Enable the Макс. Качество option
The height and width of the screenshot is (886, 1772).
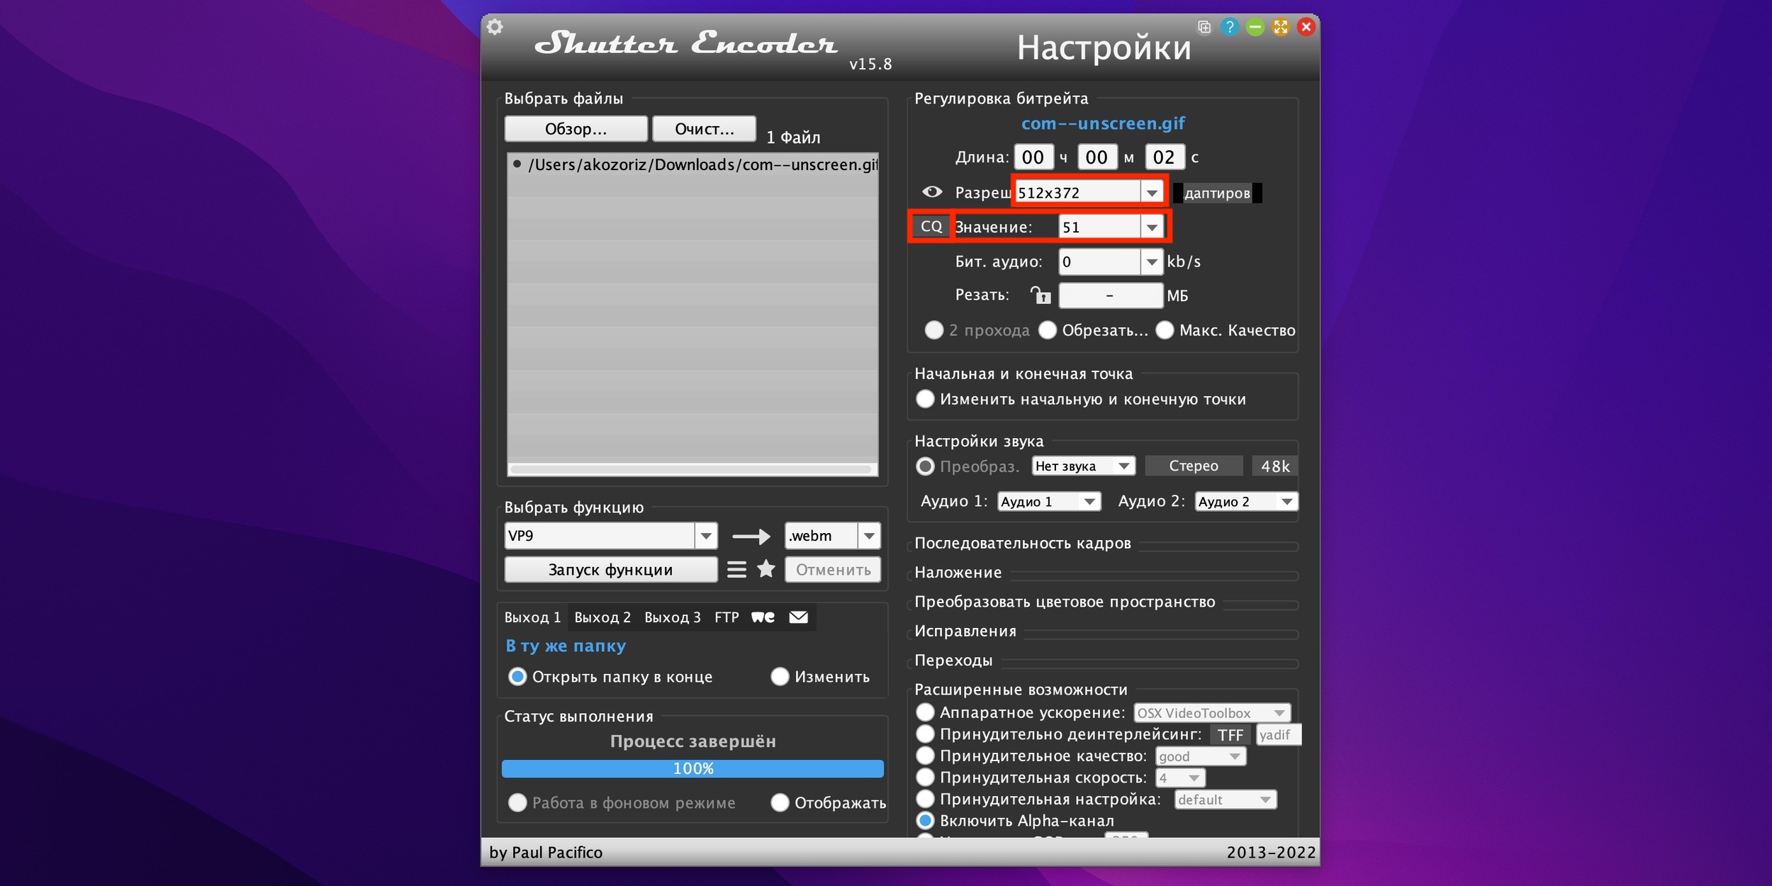(x=1165, y=330)
